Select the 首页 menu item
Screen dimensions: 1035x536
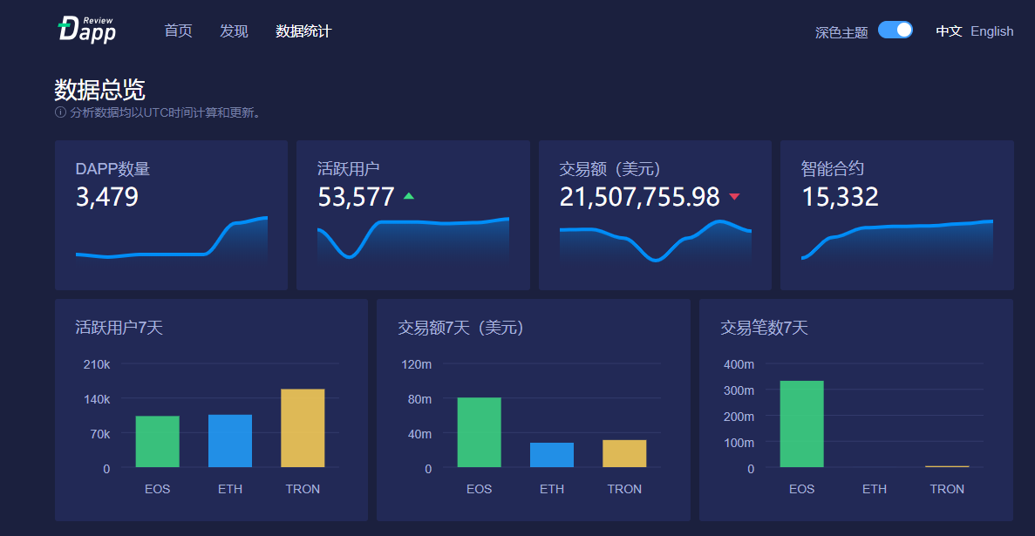(x=177, y=31)
